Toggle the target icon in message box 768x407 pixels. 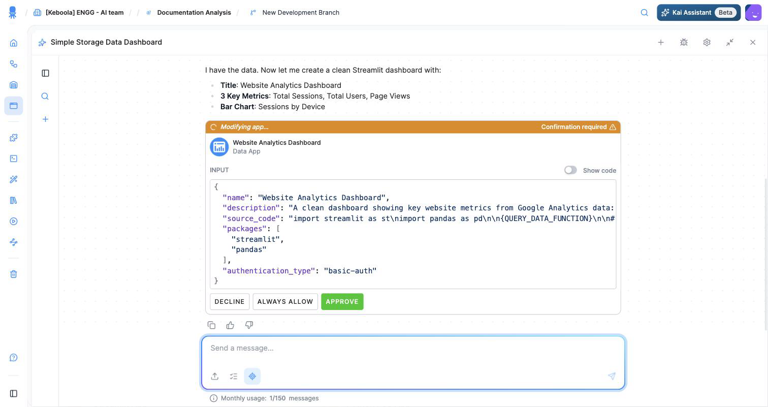tap(252, 376)
